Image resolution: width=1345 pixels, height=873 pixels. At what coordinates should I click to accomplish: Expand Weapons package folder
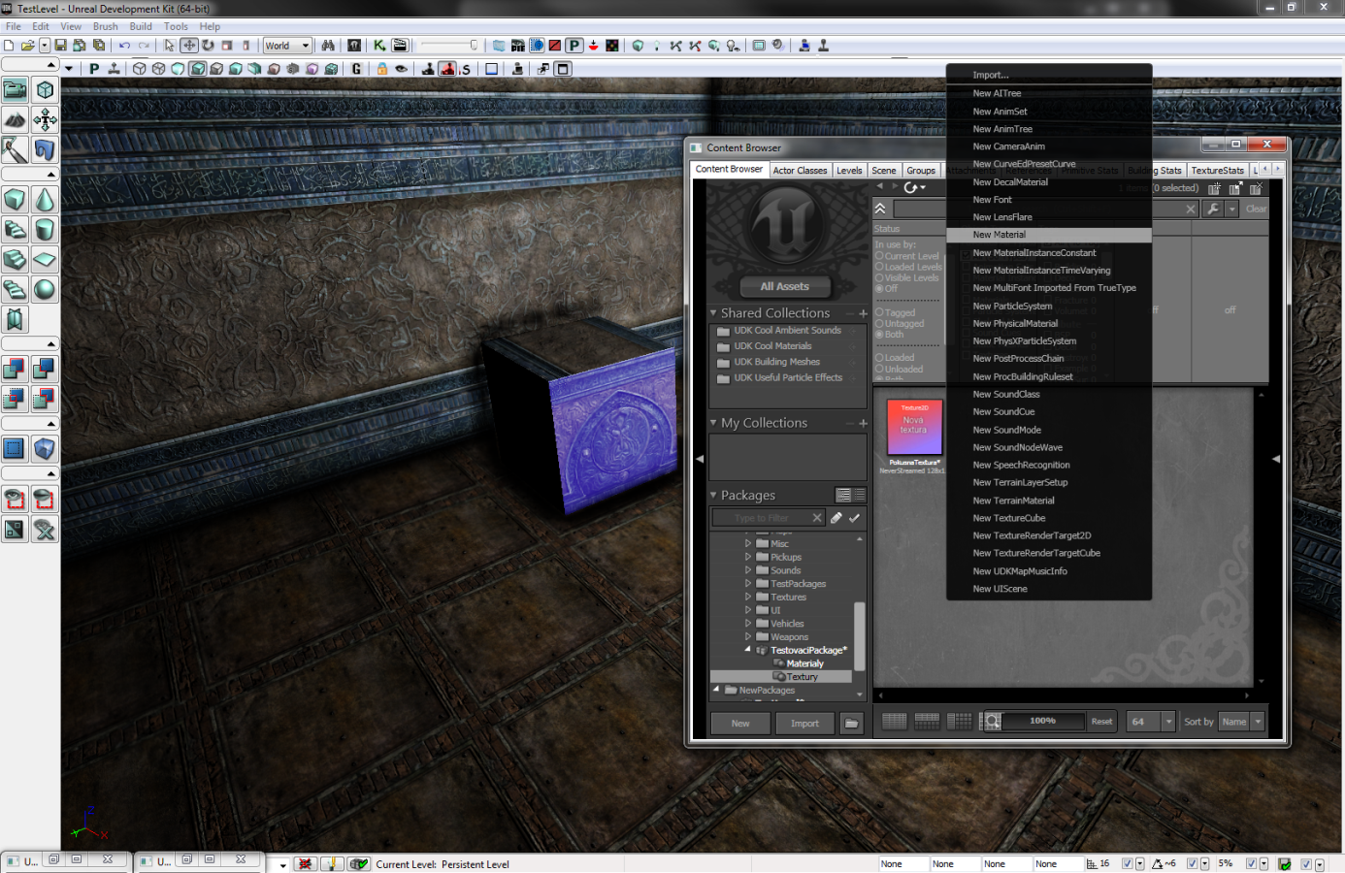tap(748, 637)
